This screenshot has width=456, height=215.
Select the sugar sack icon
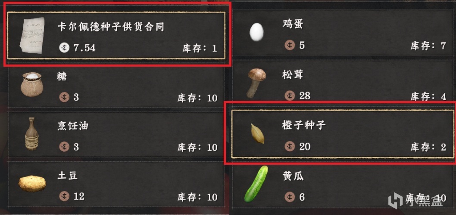click(x=32, y=84)
